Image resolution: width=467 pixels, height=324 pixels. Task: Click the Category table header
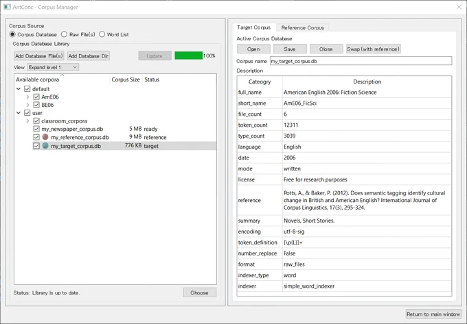tap(260, 82)
